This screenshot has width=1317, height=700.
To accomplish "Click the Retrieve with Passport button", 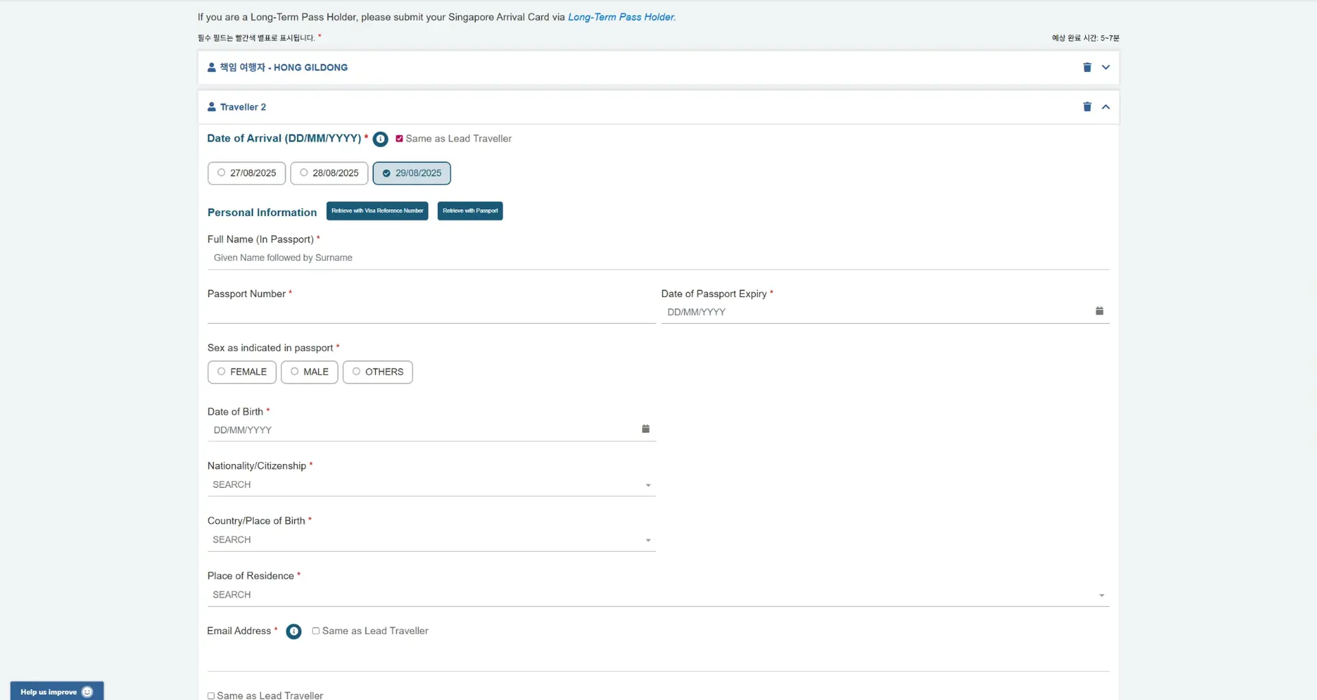I will pyautogui.click(x=470, y=211).
